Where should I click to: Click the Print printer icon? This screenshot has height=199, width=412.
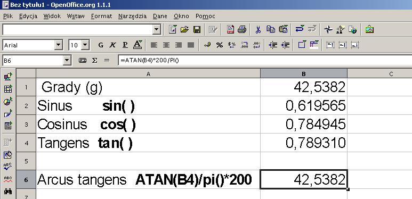point(242,29)
